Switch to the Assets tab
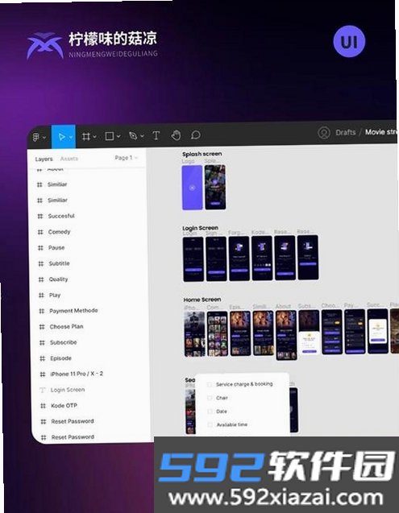This screenshot has width=399, height=513. (69, 159)
